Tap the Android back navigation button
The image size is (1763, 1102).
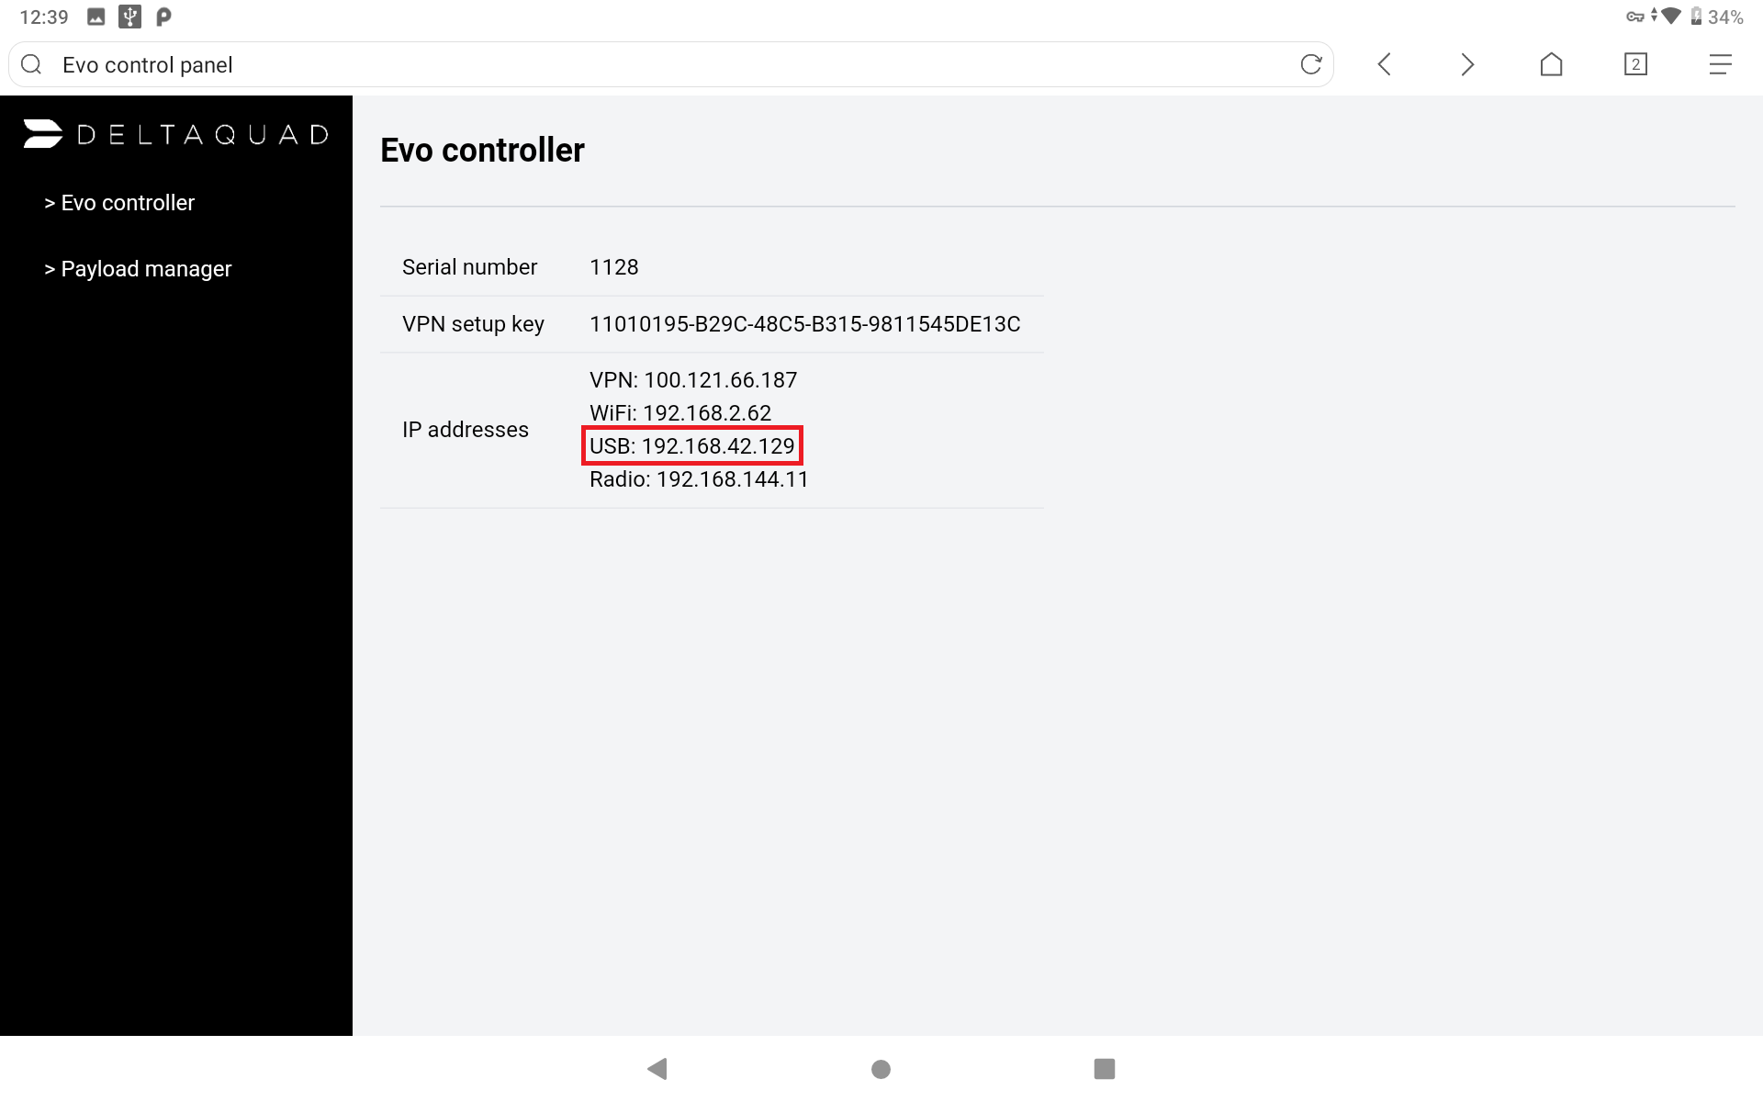[x=657, y=1068]
